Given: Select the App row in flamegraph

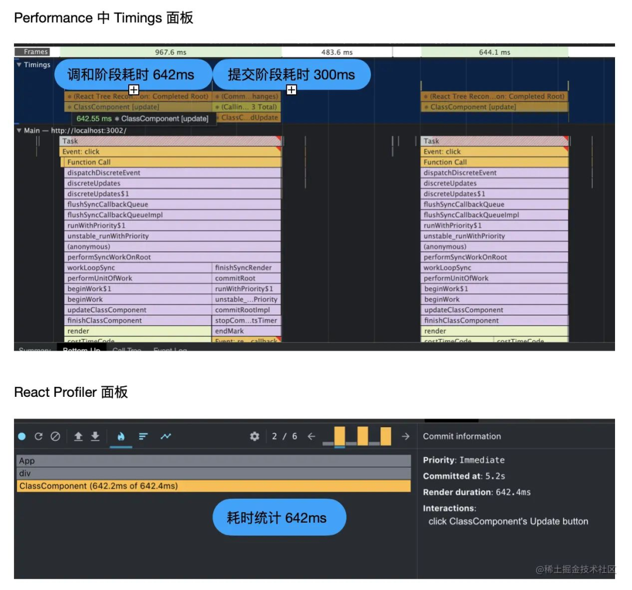Looking at the screenshot, I should pos(214,461).
